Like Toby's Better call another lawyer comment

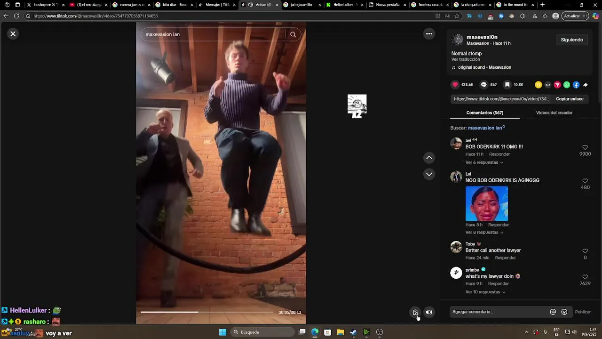click(585, 251)
